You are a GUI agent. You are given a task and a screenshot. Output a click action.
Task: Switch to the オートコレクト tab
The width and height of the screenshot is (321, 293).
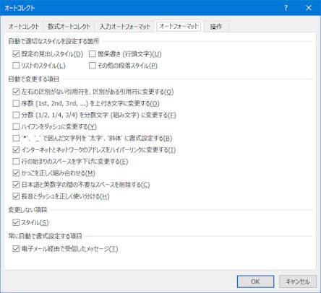click(x=24, y=27)
